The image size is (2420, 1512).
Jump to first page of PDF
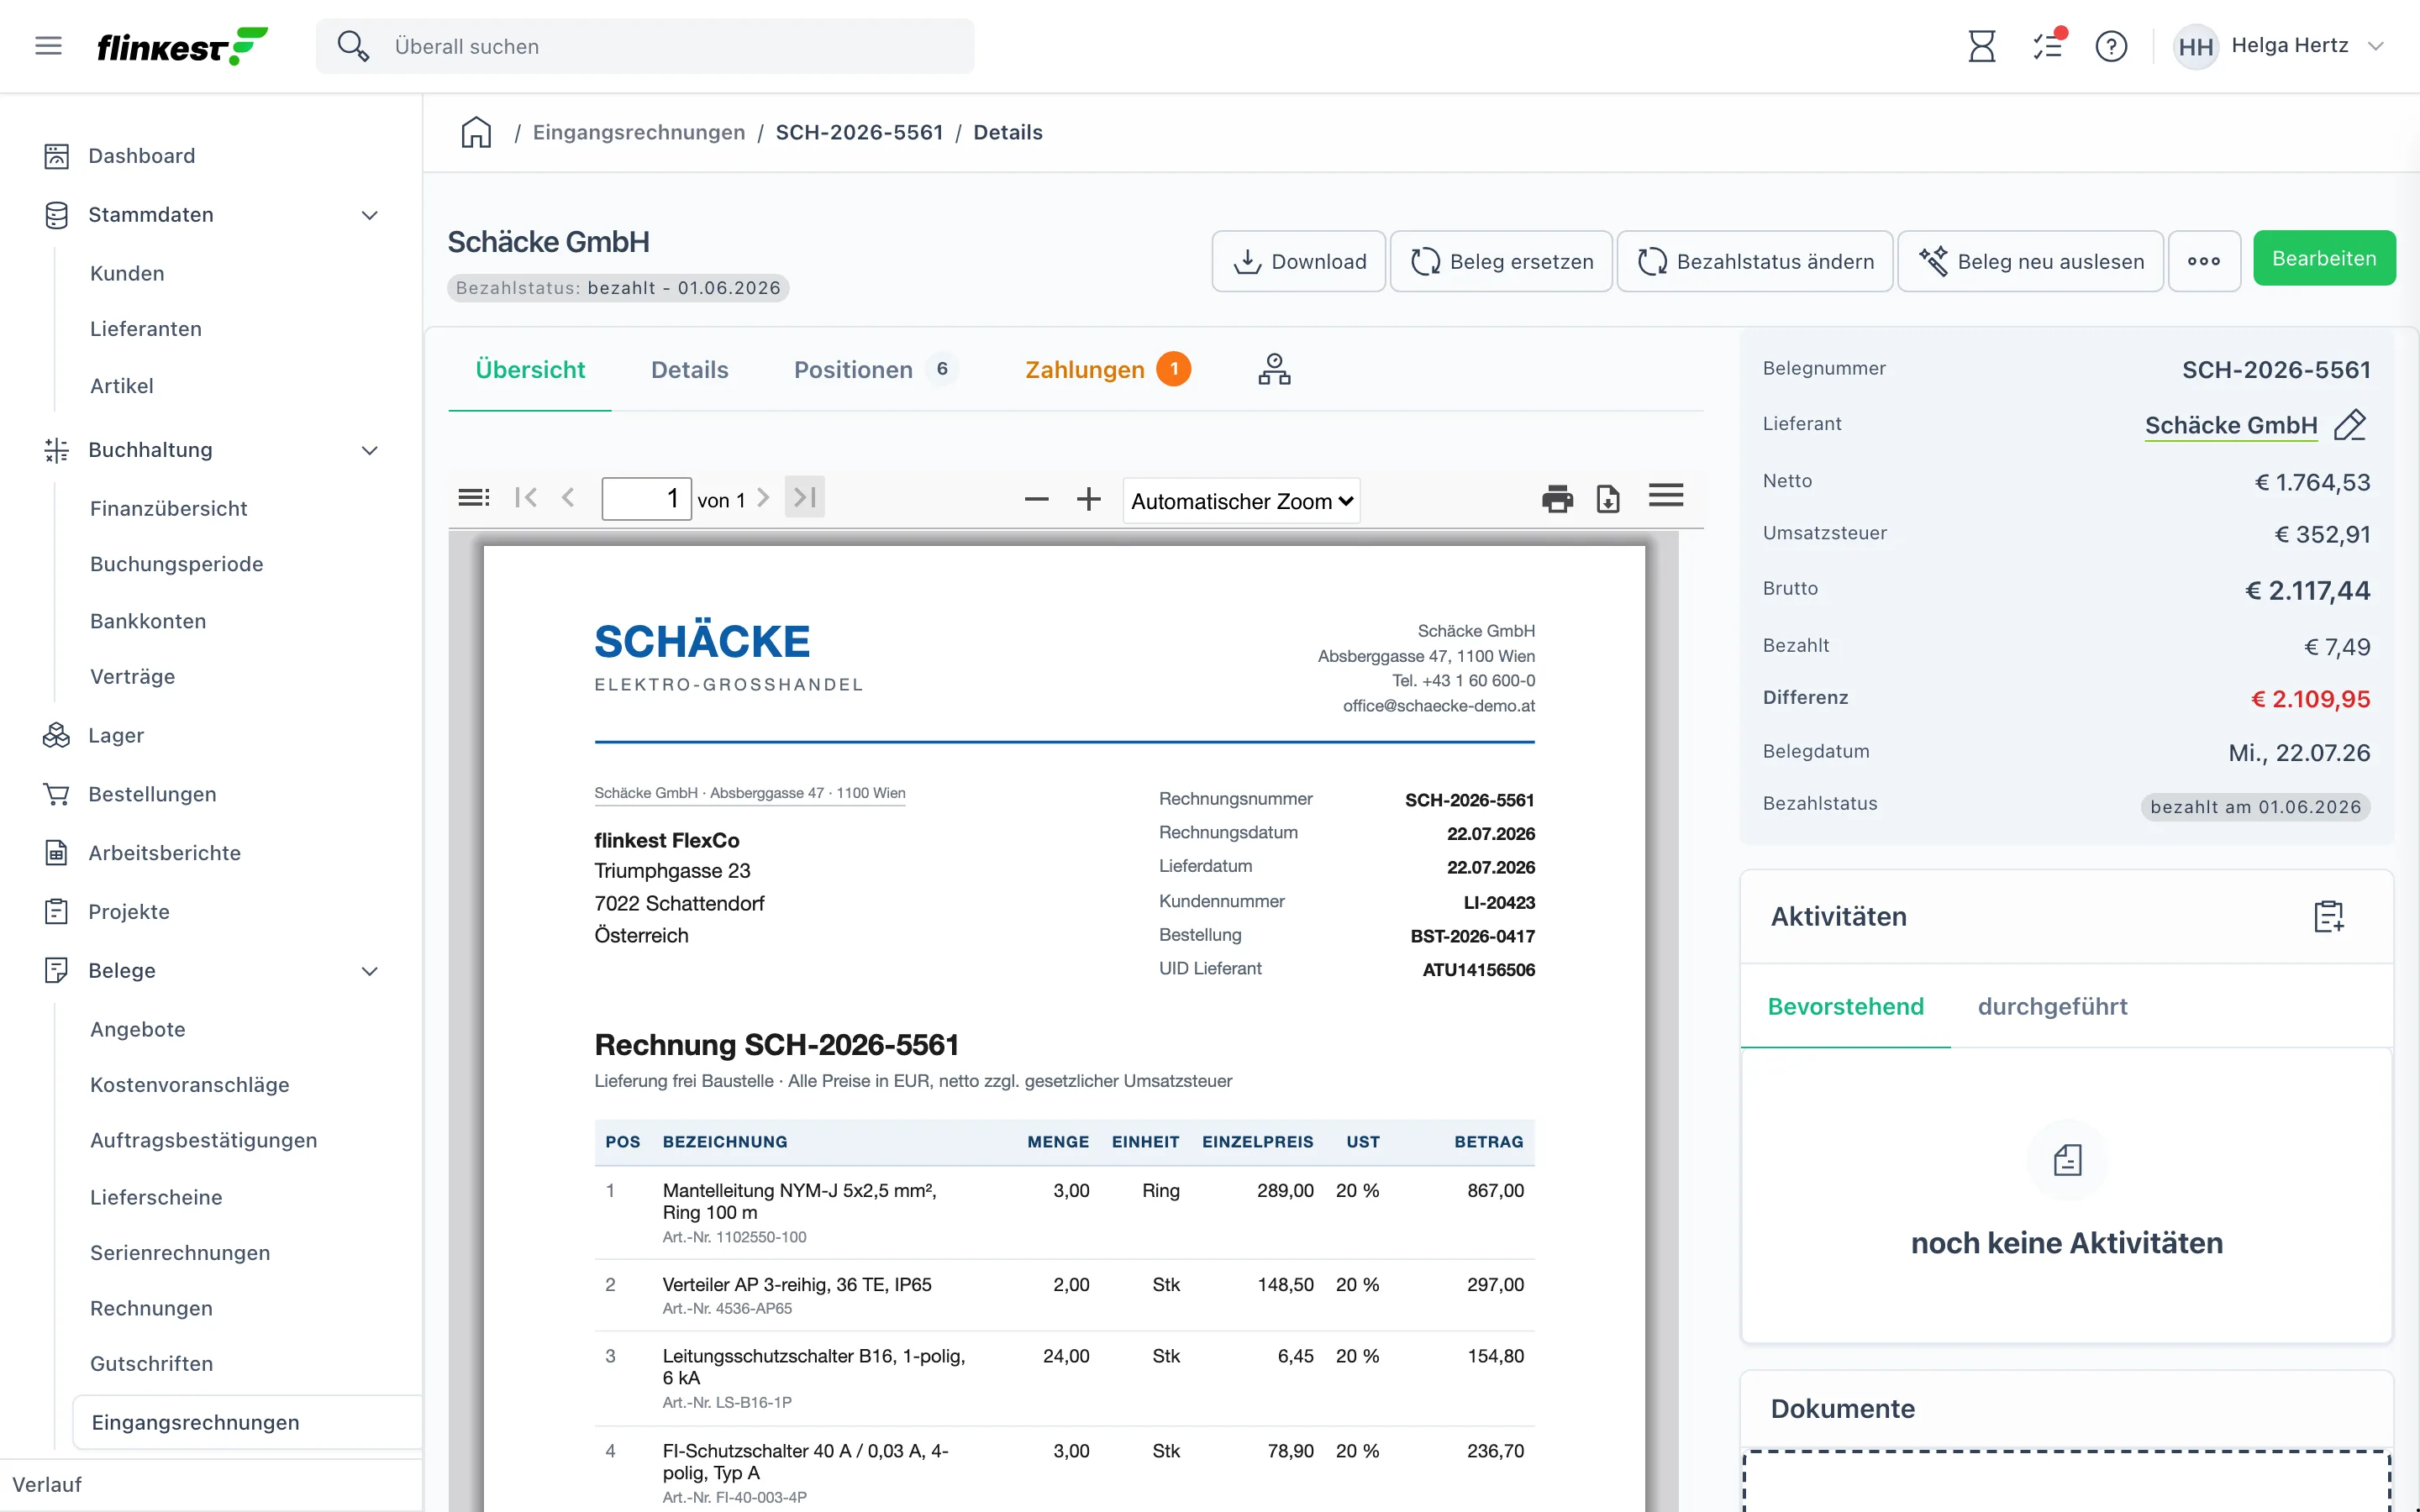526,498
